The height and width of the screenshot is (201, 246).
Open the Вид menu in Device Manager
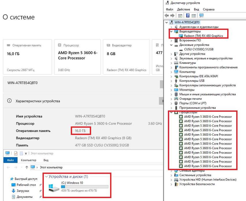(196, 9)
